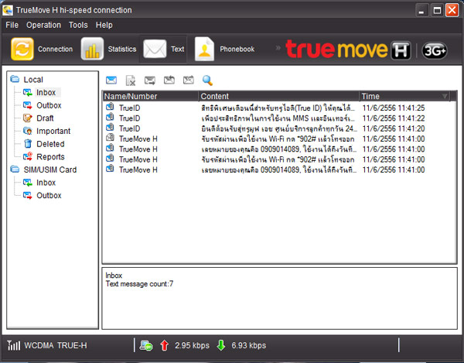The image size is (464, 363).
Task: Click the envelope icon left of search
Action: point(189,80)
